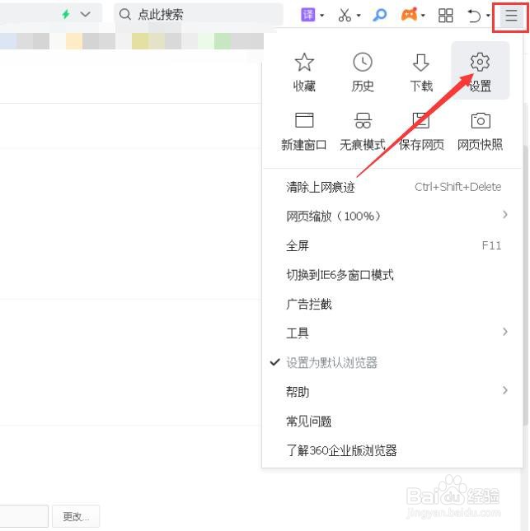Click the input field beside 更改 button
530x531 pixels.
click(24, 516)
